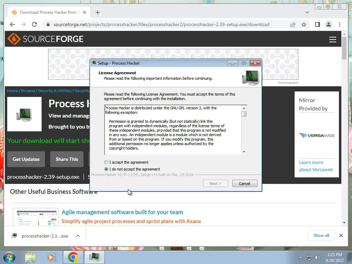Click the page scrollbar up arrow
This screenshot has height=264, width=352.
point(344,34)
